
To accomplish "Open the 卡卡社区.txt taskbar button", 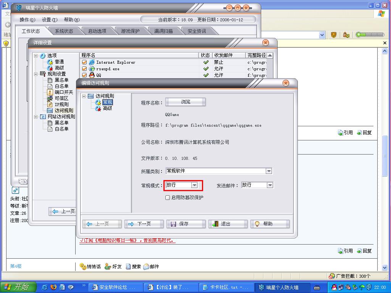I will pos(226,288).
